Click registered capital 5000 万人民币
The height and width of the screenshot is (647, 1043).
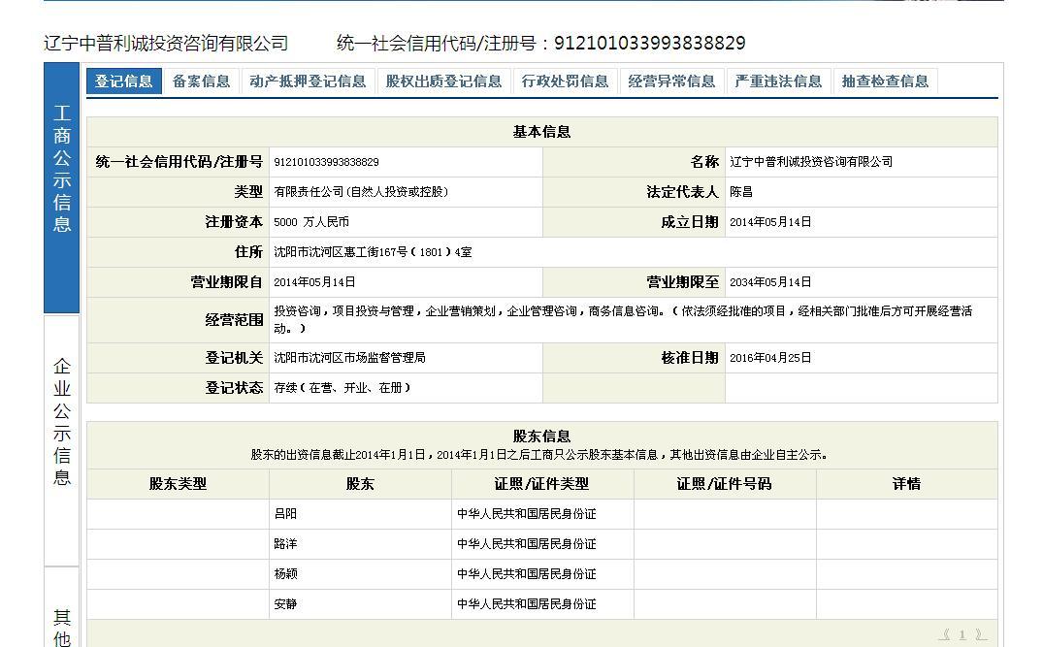tap(311, 222)
